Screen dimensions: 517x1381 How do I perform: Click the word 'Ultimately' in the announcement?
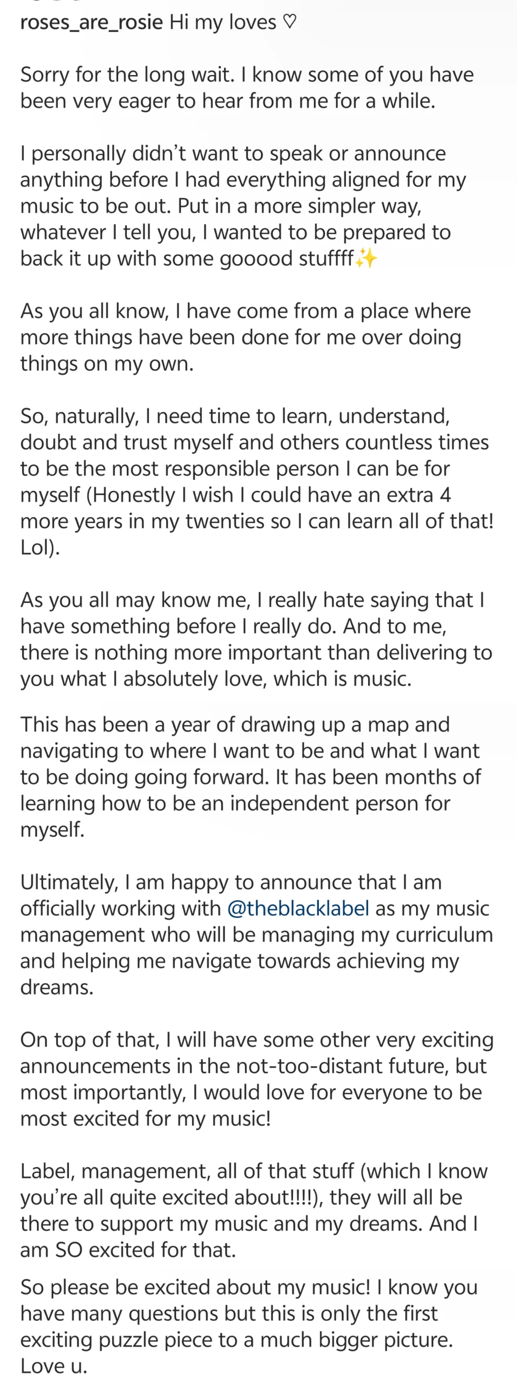click(x=69, y=882)
